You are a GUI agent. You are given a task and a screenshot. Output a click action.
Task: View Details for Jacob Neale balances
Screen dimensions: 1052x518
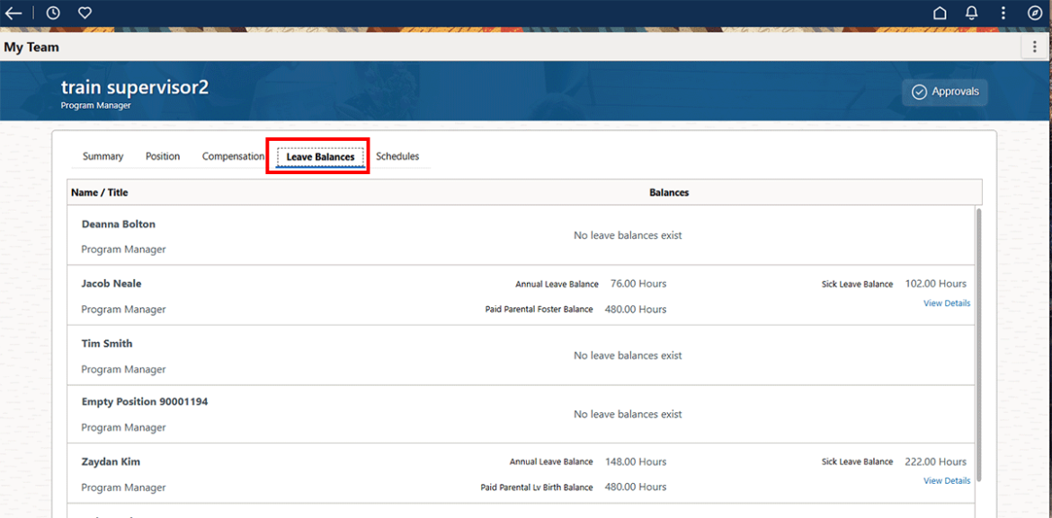click(947, 303)
